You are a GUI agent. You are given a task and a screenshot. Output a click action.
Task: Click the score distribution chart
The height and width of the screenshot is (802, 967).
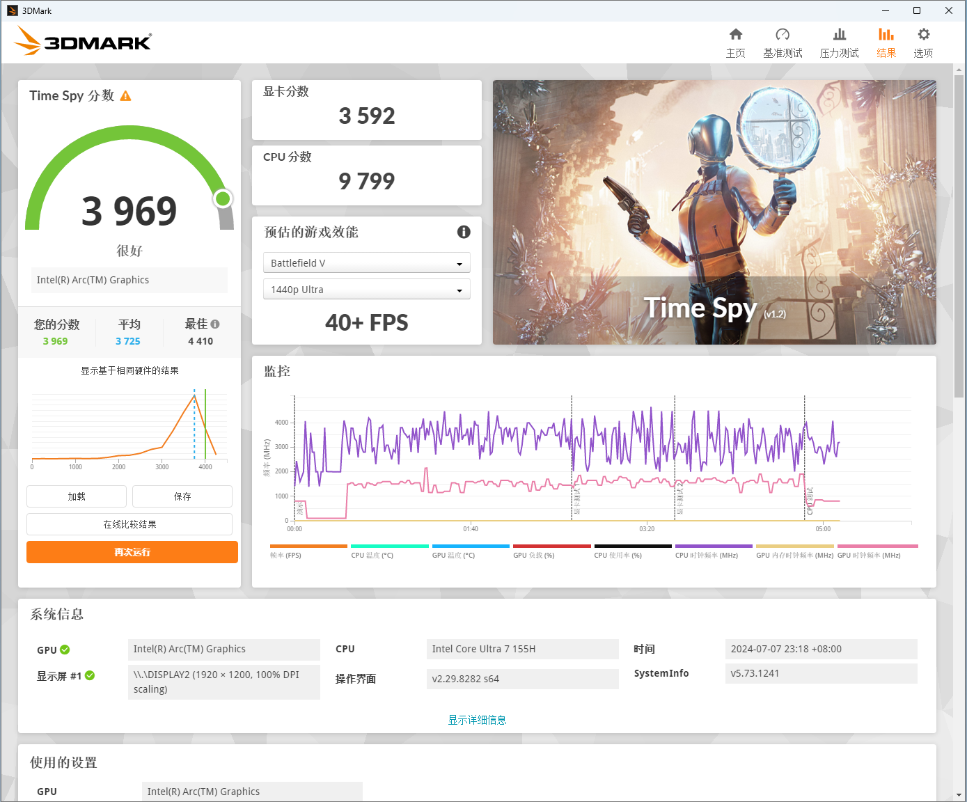point(129,428)
